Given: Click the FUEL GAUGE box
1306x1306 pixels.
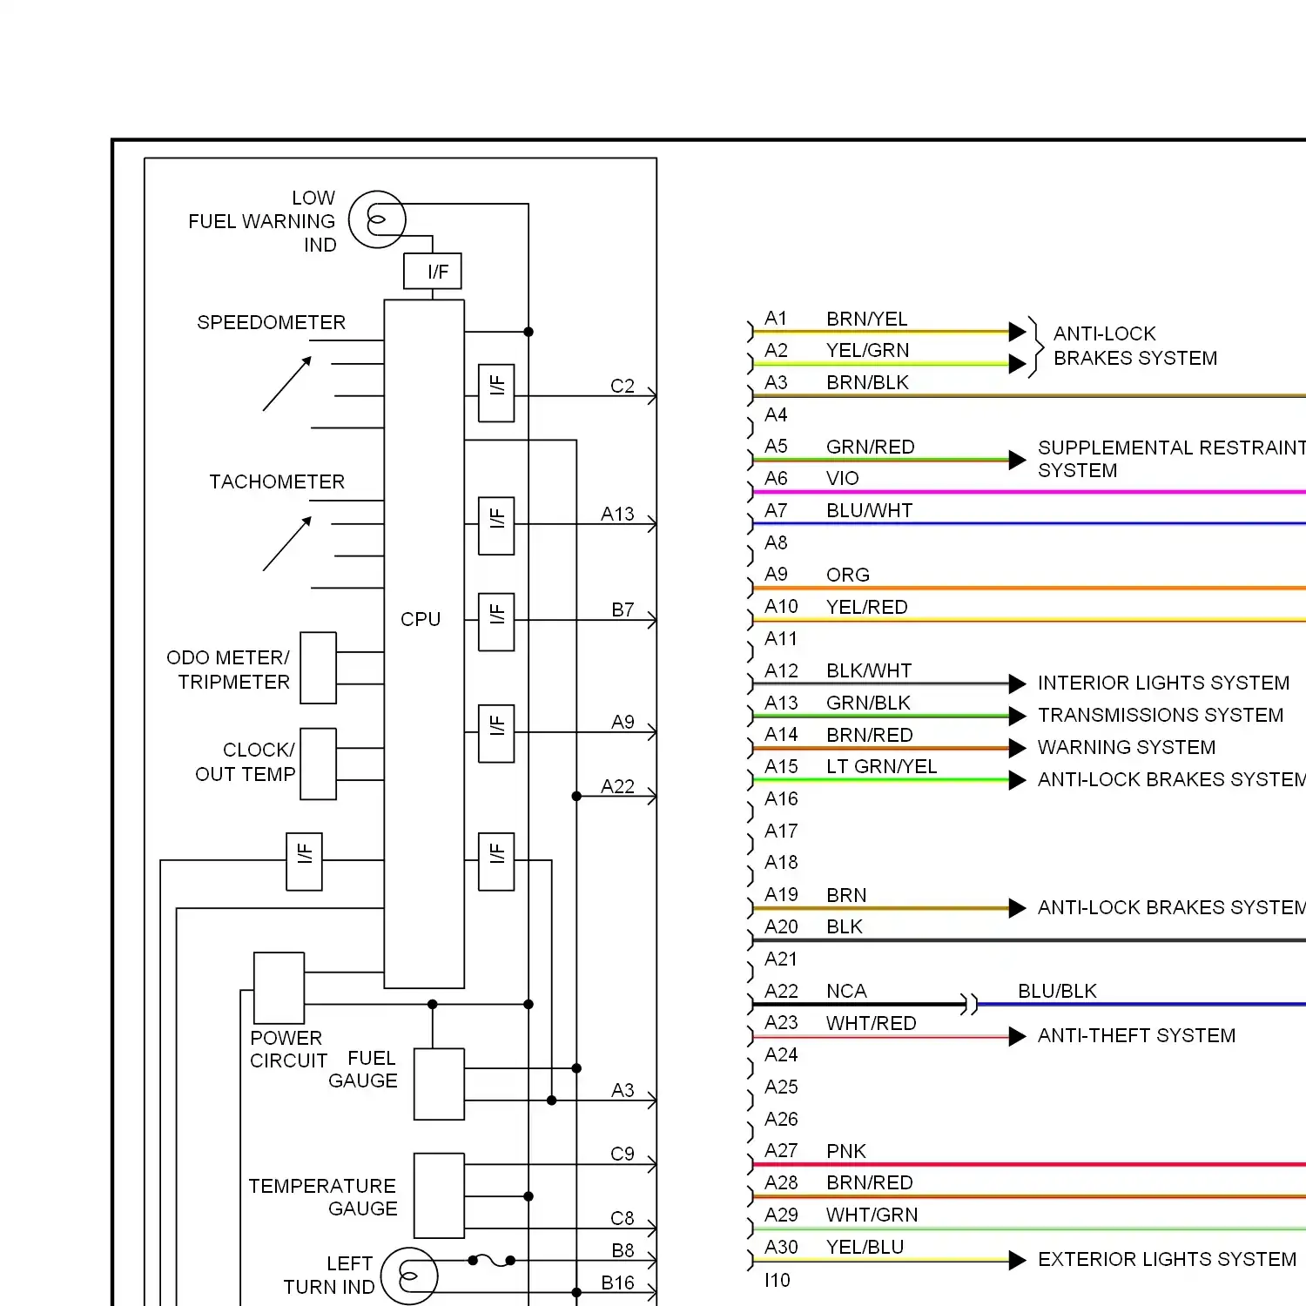Looking at the screenshot, I should click(x=439, y=1084).
